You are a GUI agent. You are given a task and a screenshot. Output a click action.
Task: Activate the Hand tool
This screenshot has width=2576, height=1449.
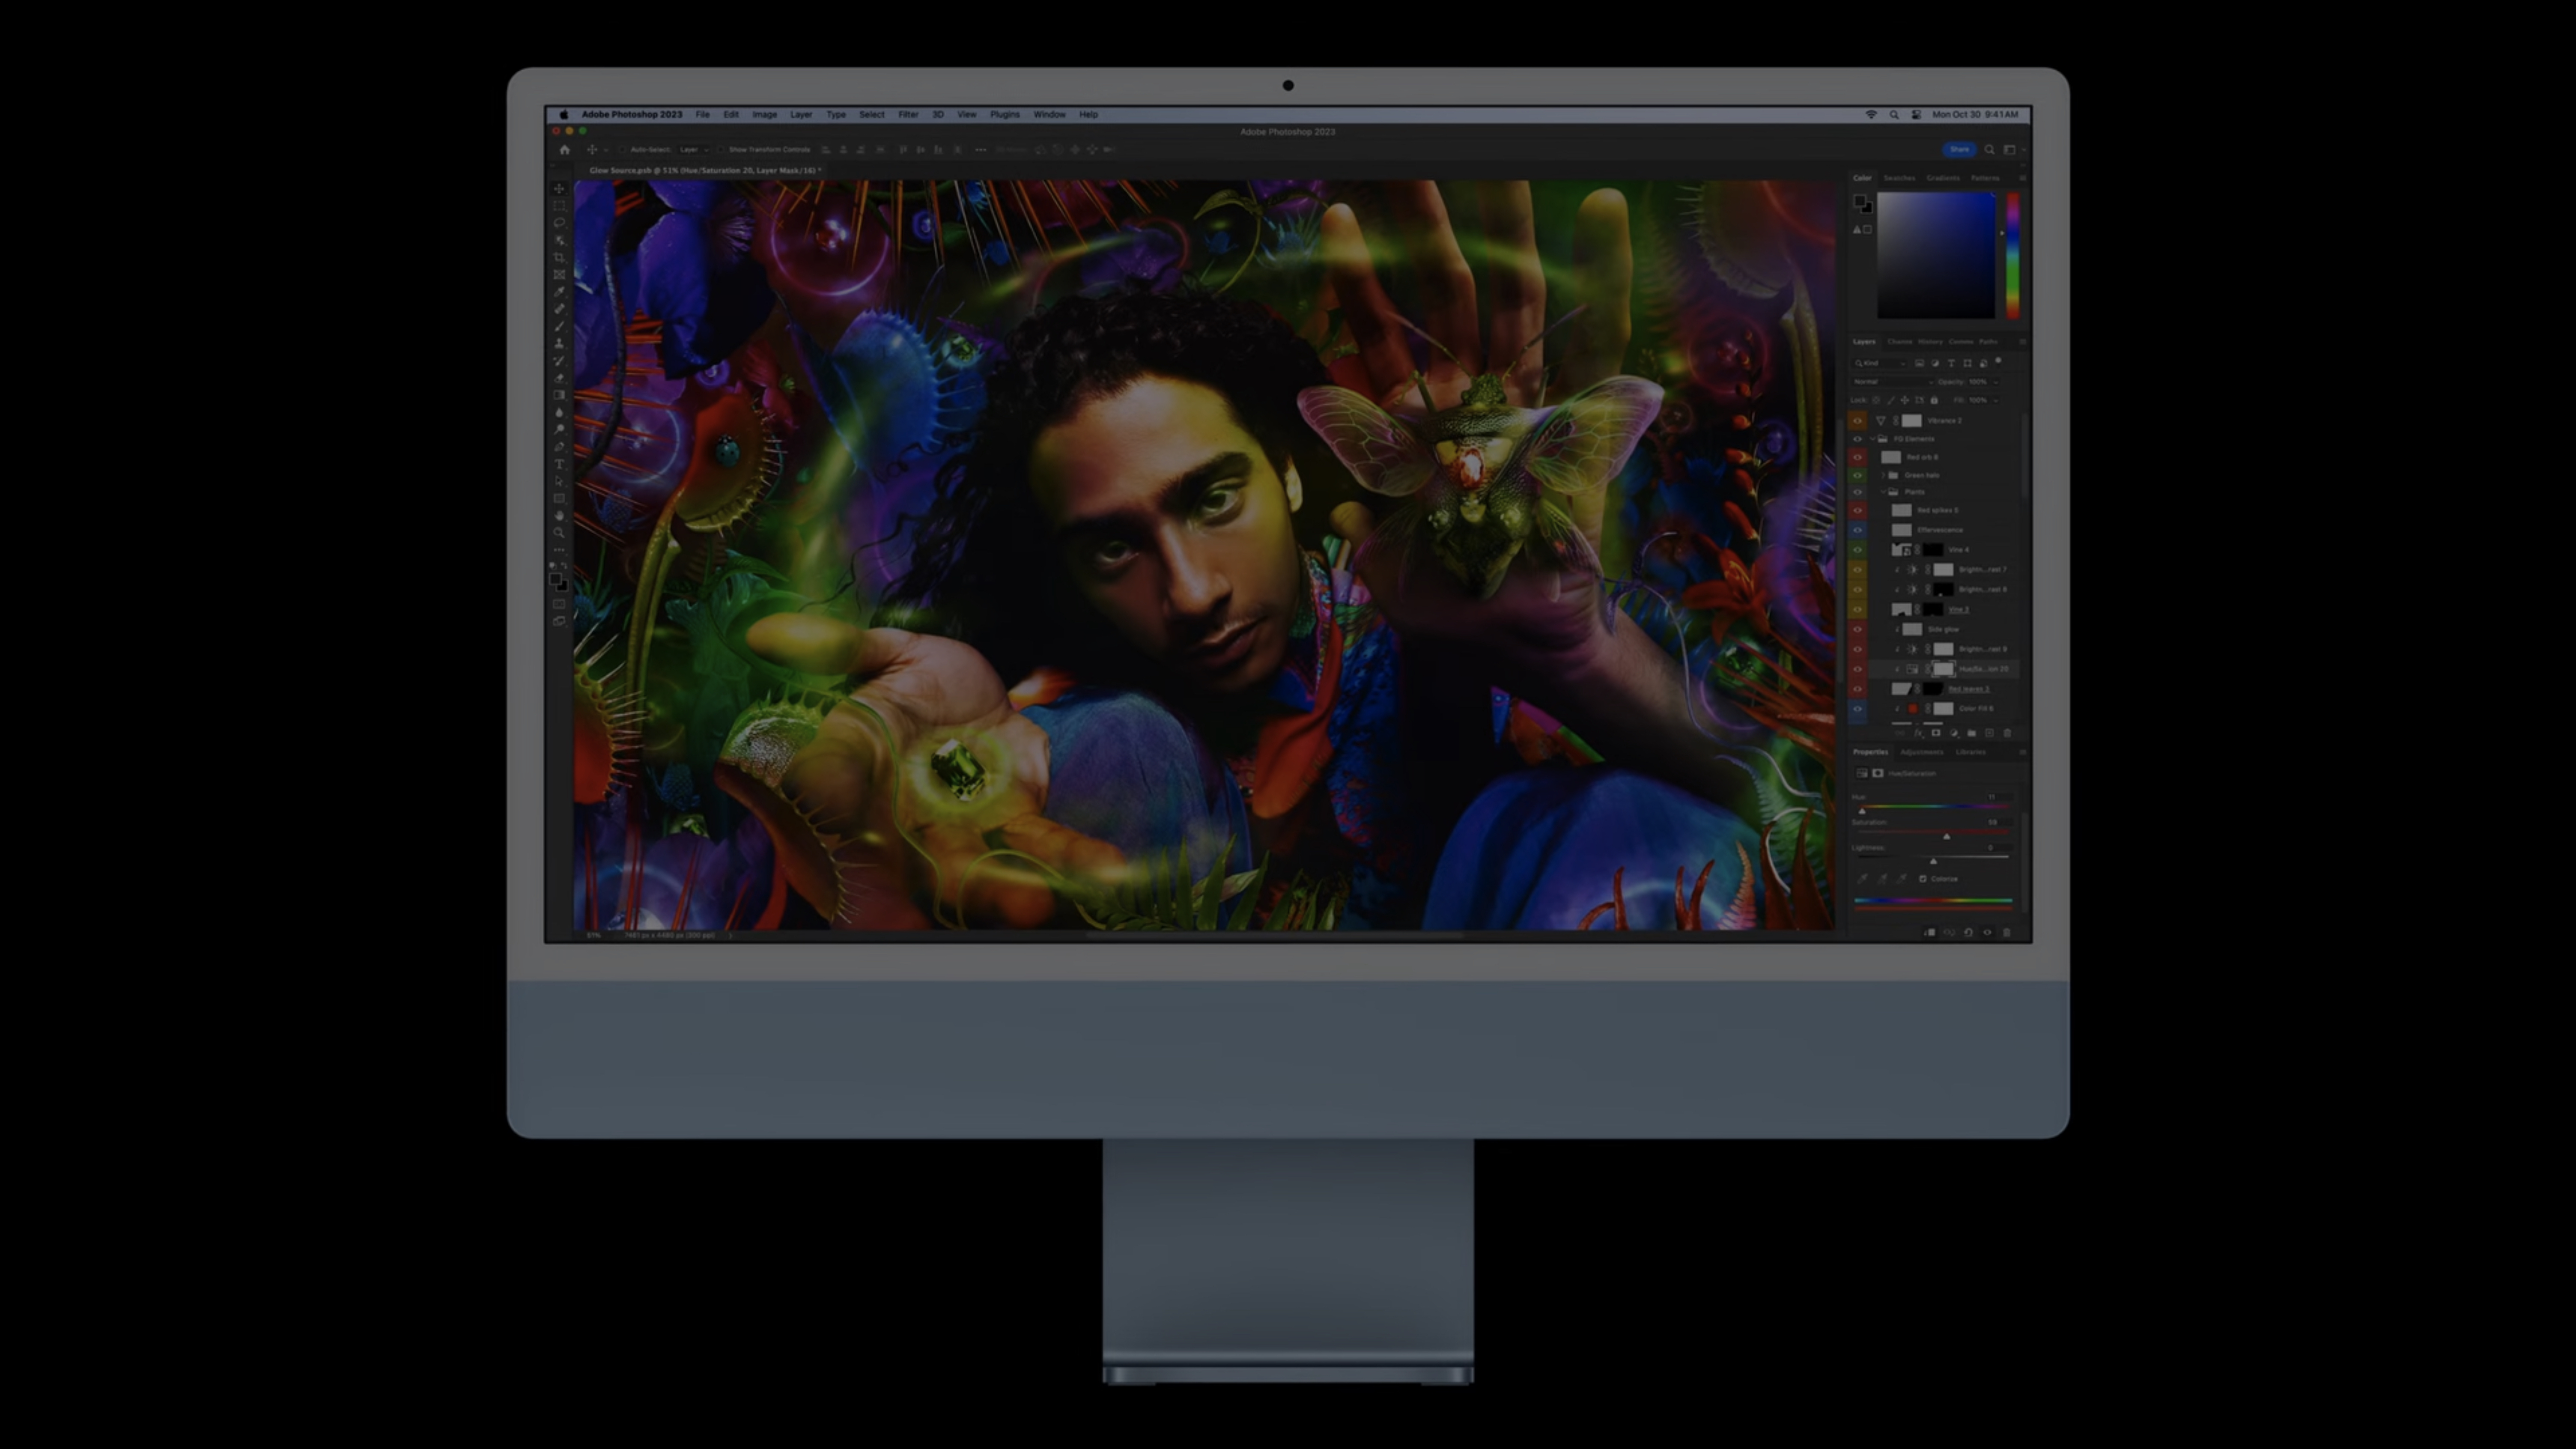point(559,515)
